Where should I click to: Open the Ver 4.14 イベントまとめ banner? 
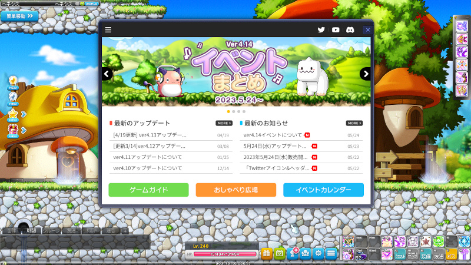pyautogui.click(x=236, y=72)
